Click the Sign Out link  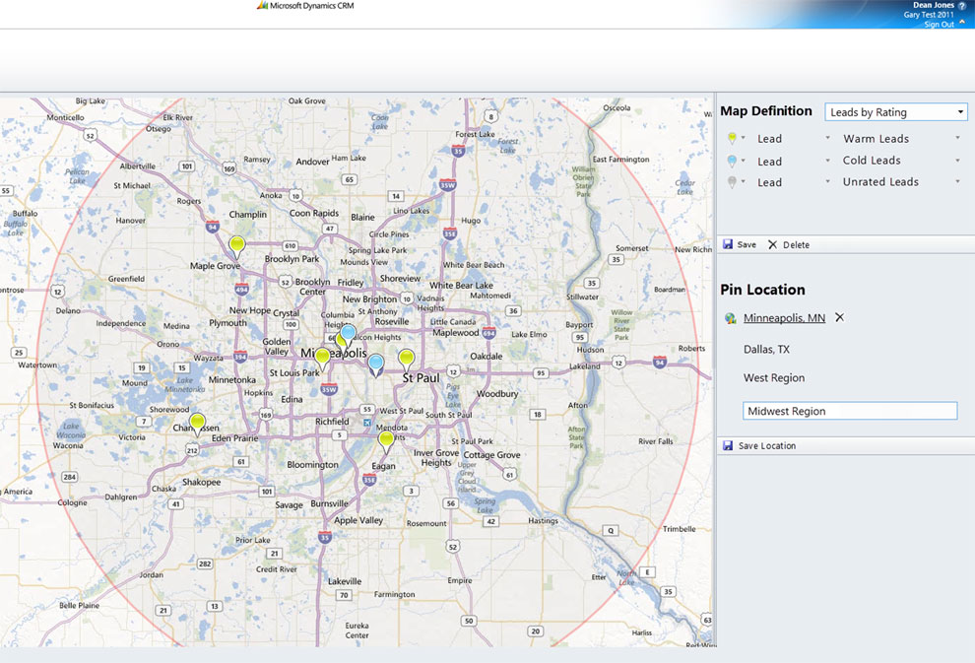pos(939,25)
